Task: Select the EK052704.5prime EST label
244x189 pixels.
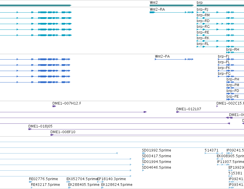Action: click(x=82, y=179)
